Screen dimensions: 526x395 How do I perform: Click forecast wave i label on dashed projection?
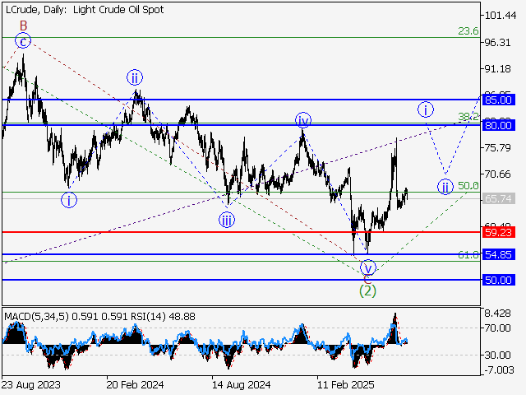(x=425, y=109)
